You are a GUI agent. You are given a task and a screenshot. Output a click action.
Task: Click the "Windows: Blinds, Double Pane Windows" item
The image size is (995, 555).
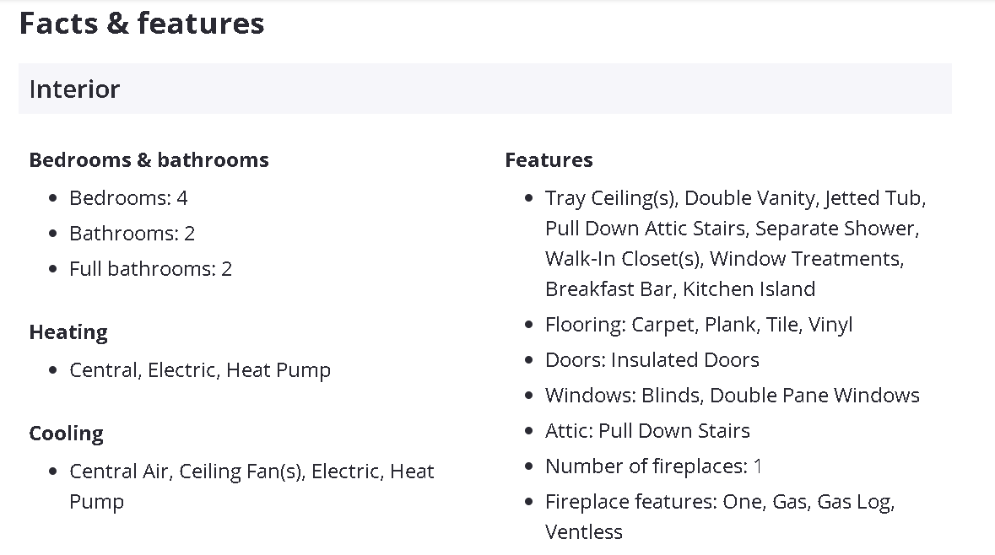732,396
